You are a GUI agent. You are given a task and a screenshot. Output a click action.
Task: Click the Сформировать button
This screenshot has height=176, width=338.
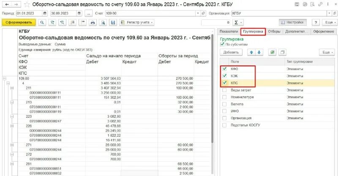click(19, 22)
